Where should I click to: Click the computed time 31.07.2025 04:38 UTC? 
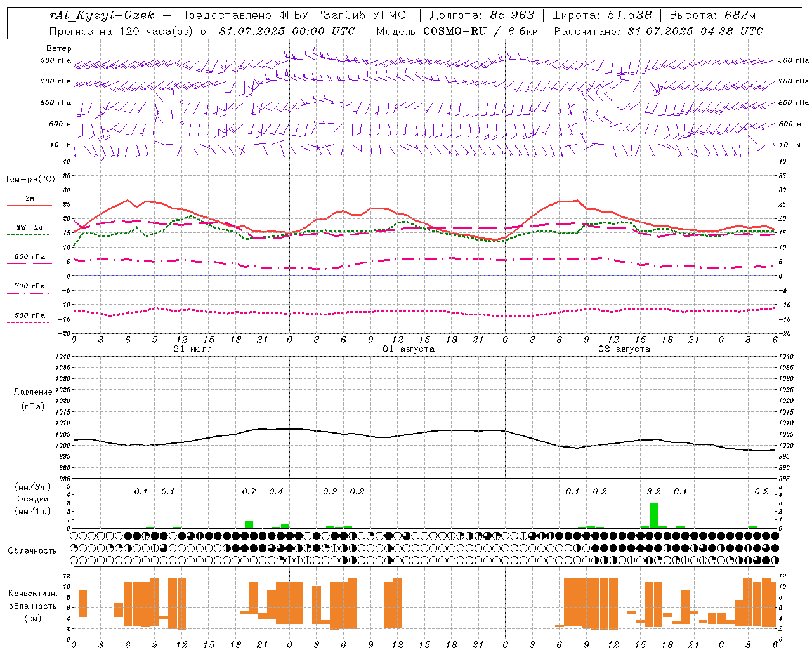695,31
